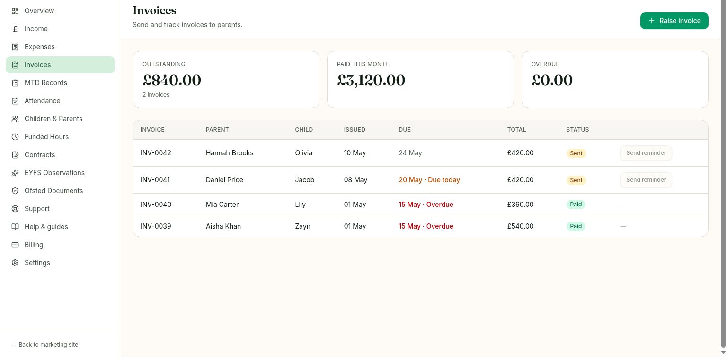Open Expenses from the sidebar
This screenshot has height=357, width=727.
click(x=60, y=47)
